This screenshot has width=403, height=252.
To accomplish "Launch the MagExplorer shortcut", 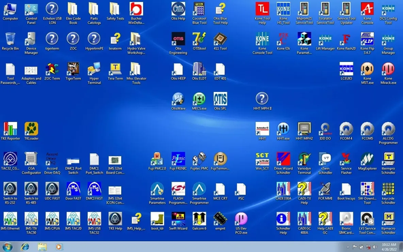I will click(368, 161).
